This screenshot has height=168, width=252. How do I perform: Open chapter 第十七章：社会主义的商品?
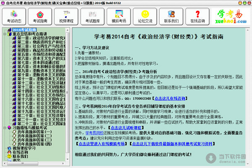[x=41, y=103]
